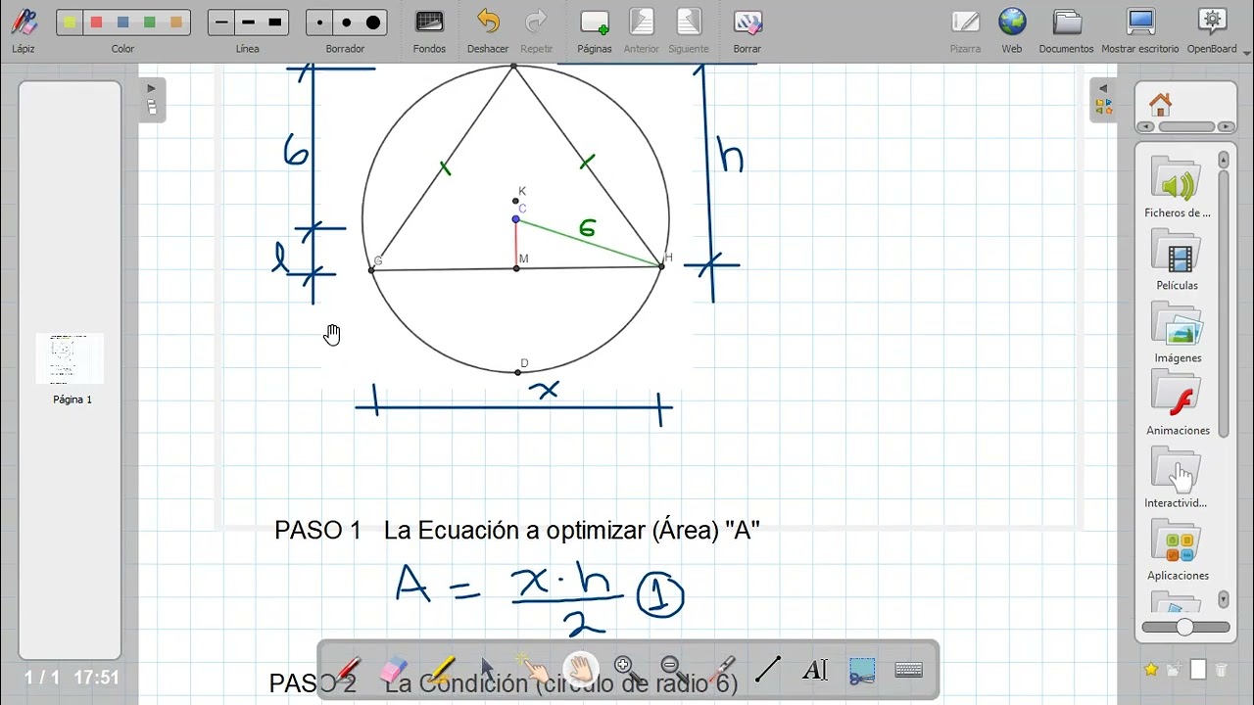The height and width of the screenshot is (705, 1254).
Task: Click the library trash delete icon
Action: (1221, 670)
